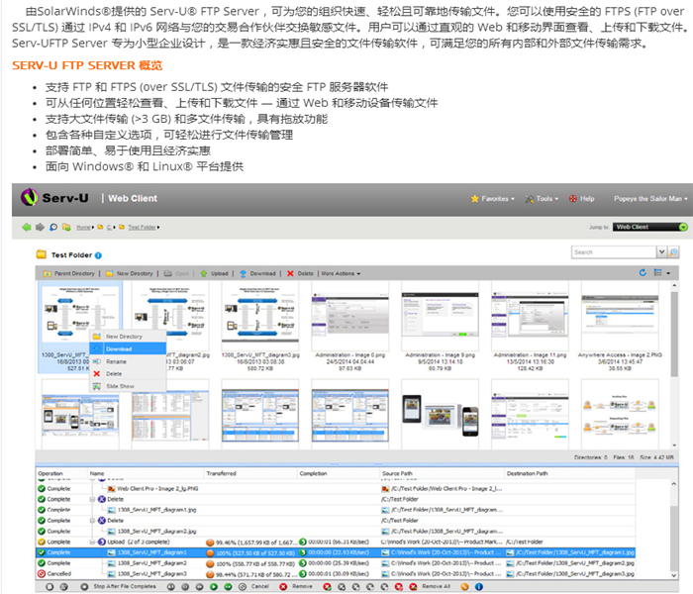693x594 pixels.
Task: Click the green play icon in transfer toolbar
Action: (214, 587)
